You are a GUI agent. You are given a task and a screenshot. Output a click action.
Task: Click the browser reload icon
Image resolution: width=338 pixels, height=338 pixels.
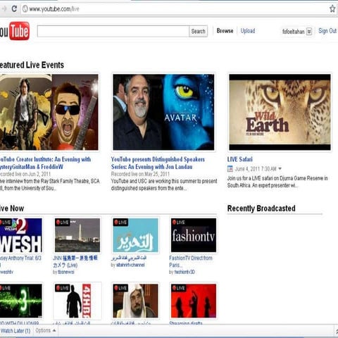click(14, 8)
